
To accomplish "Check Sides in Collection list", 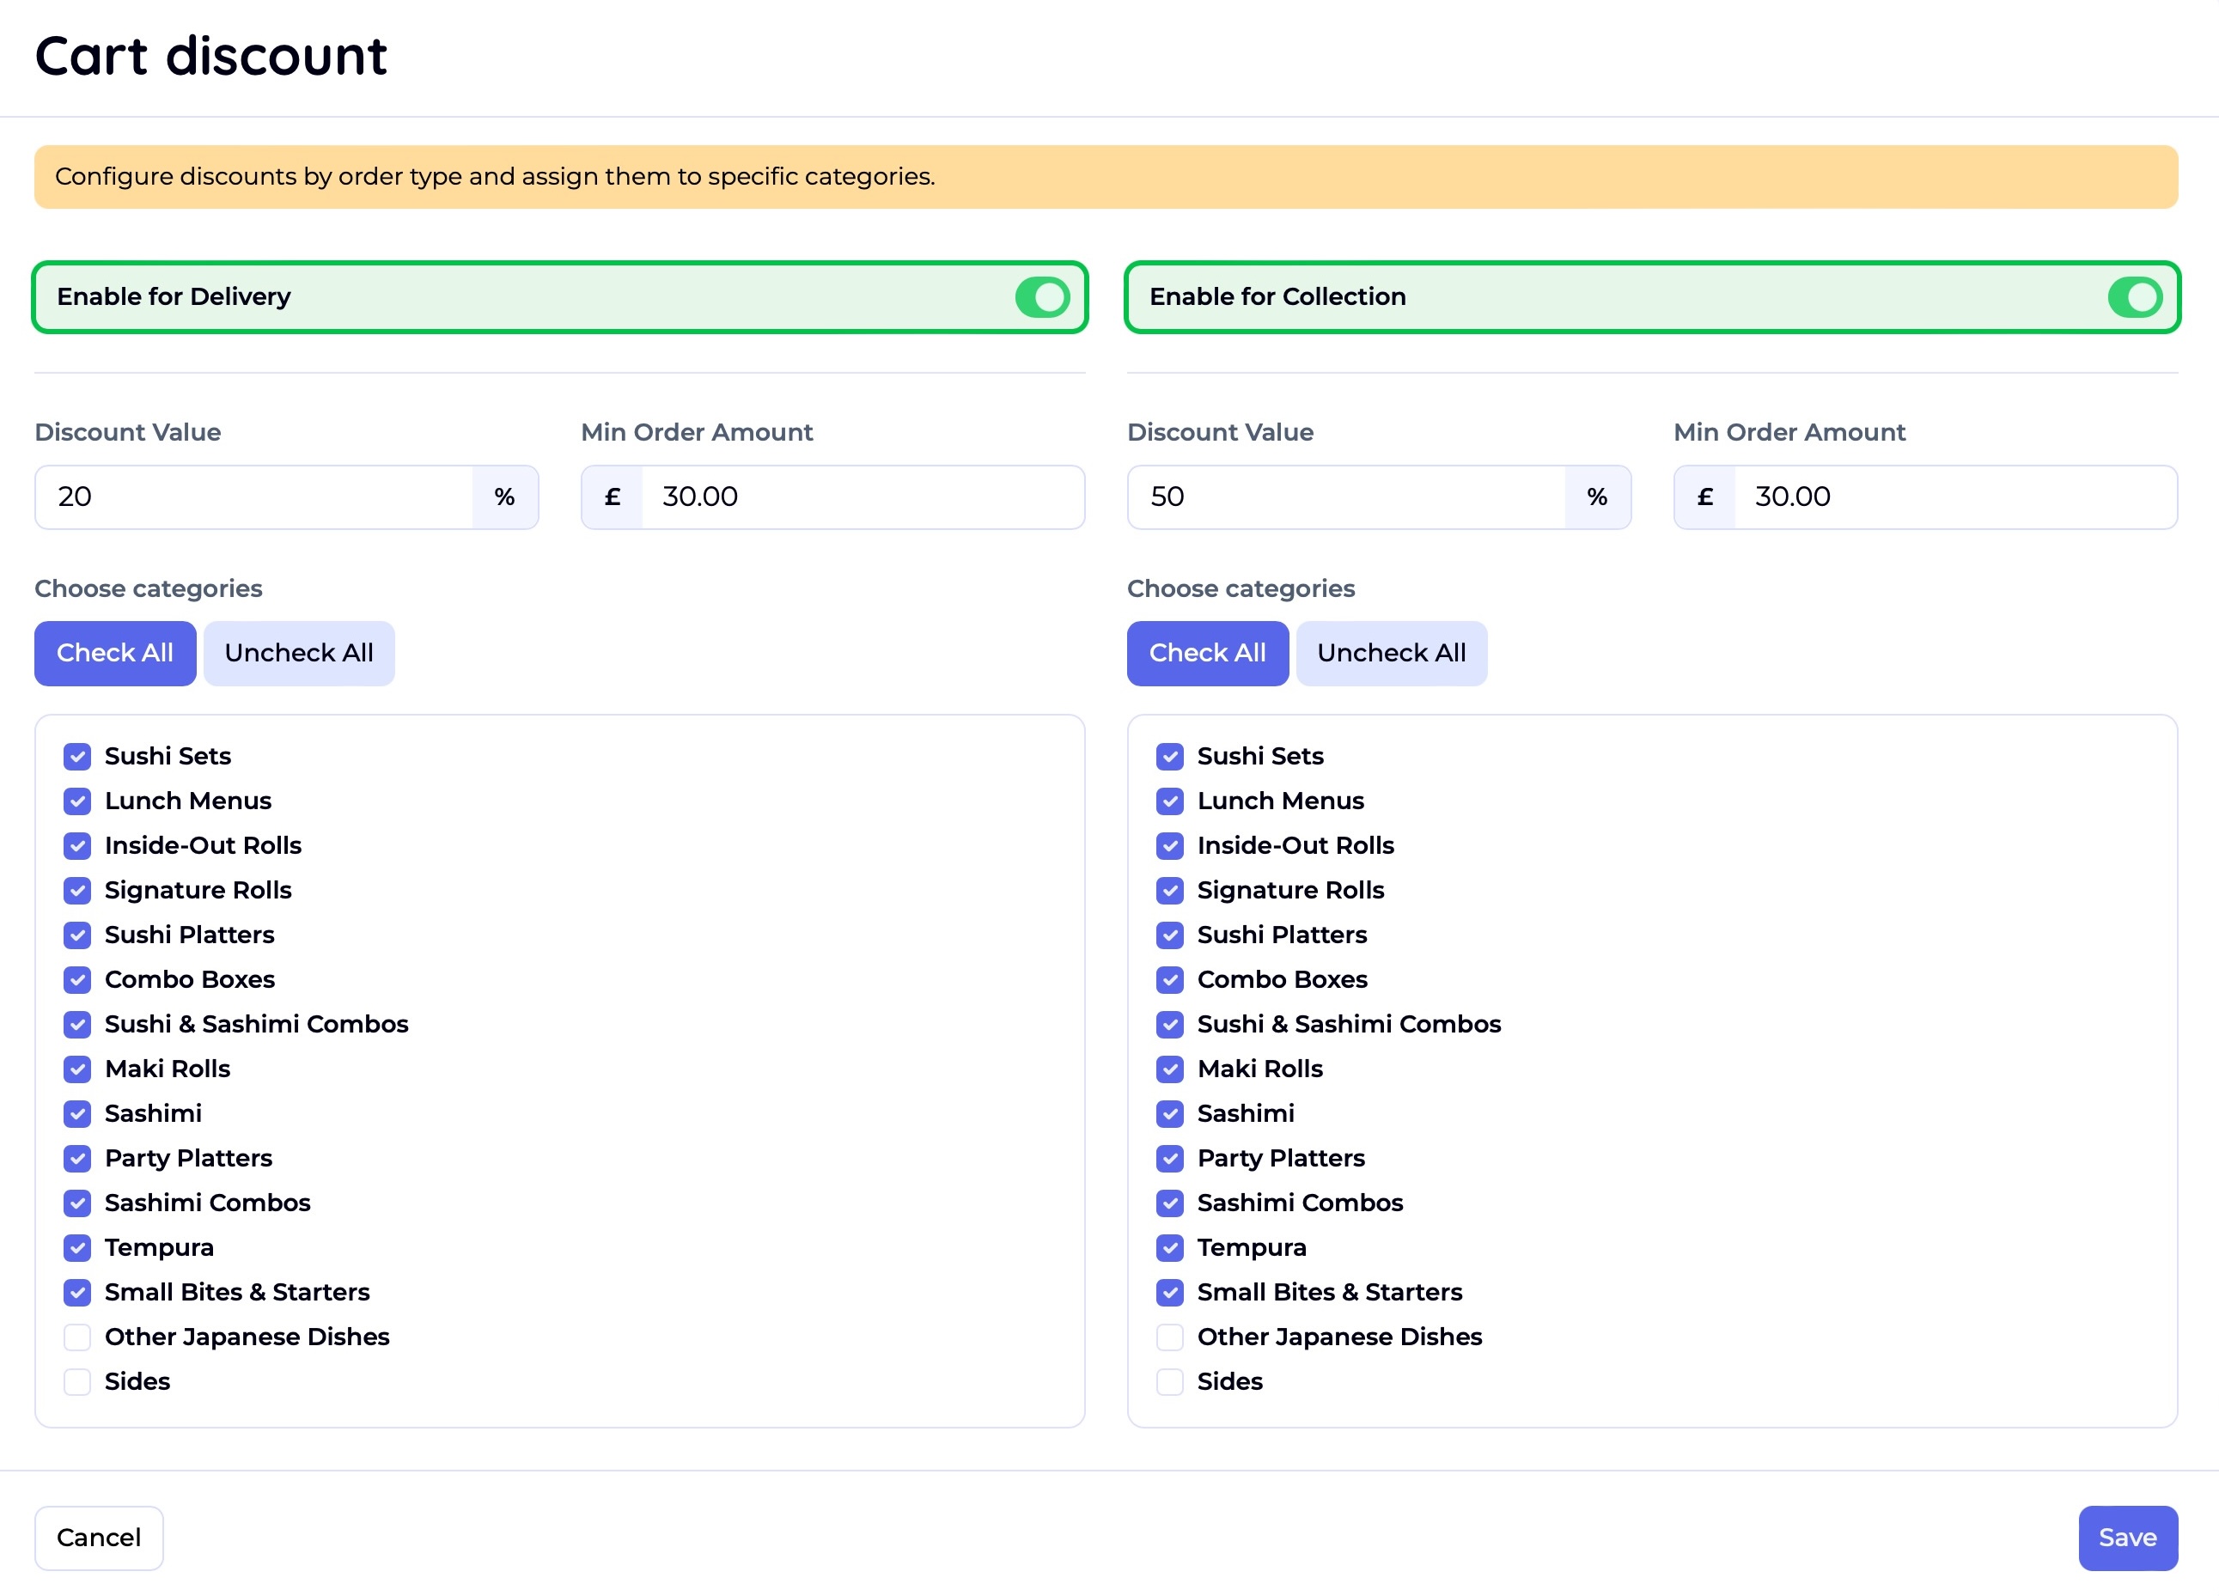I will pyautogui.click(x=1169, y=1382).
